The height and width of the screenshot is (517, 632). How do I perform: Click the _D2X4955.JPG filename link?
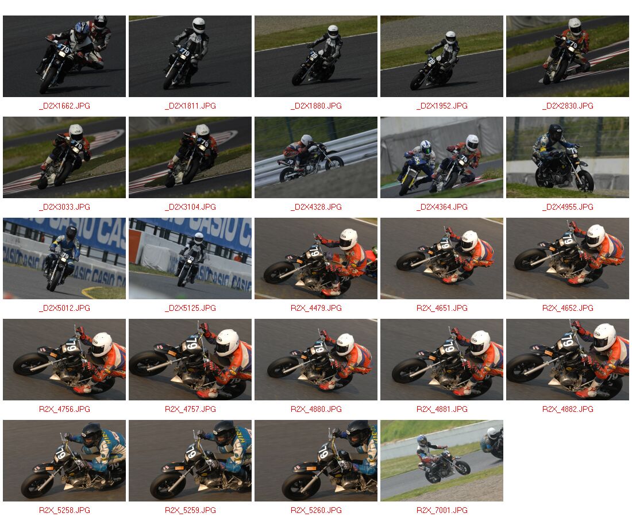(x=568, y=207)
